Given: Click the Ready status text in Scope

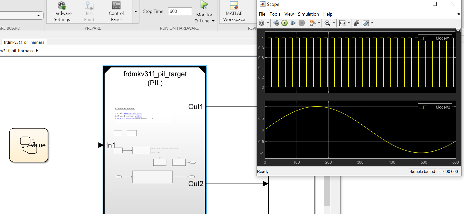Looking at the screenshot, I should click(263, 171).
